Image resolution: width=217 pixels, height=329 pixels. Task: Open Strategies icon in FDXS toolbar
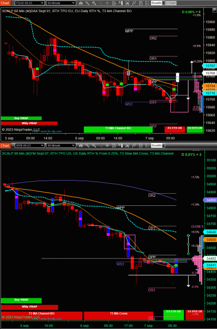141,3
